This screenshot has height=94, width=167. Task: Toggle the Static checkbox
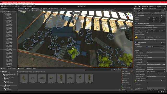pos(161,11)
